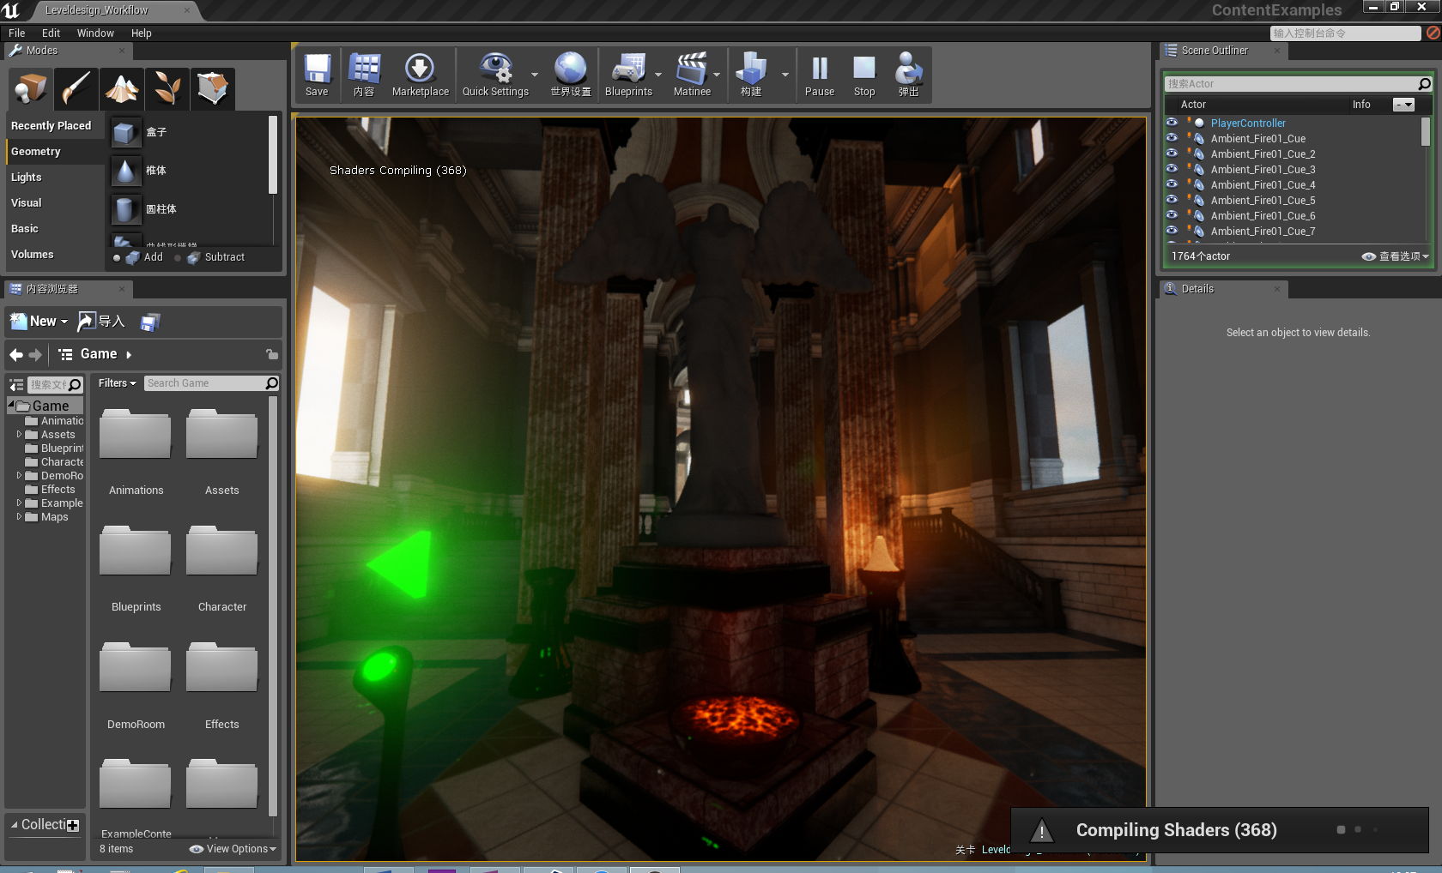This screenshot has height=873, width=1442.
Task: Go back with content browser left arrow
Action: click(16, 354)
